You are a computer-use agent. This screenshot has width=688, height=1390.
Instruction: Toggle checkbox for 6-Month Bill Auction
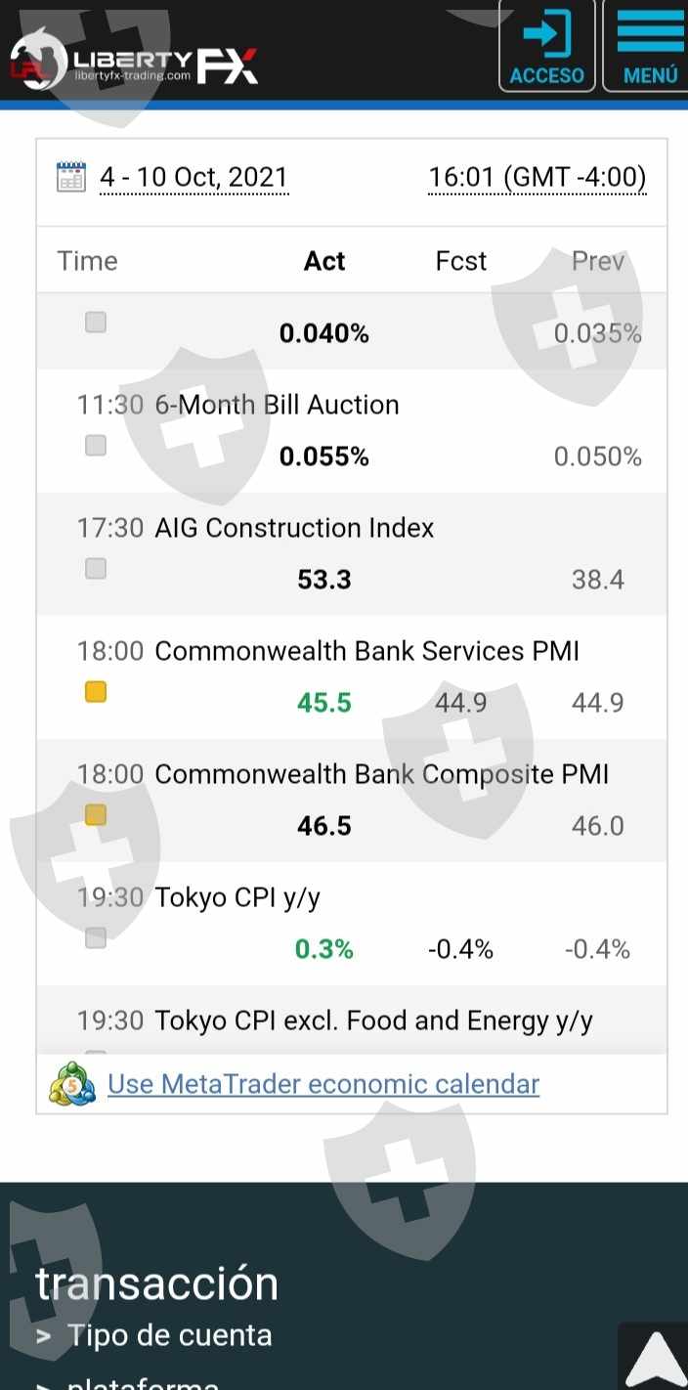point(96,446)
